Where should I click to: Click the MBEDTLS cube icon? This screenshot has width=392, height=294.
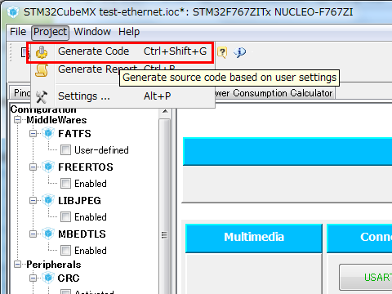(48, 234)
